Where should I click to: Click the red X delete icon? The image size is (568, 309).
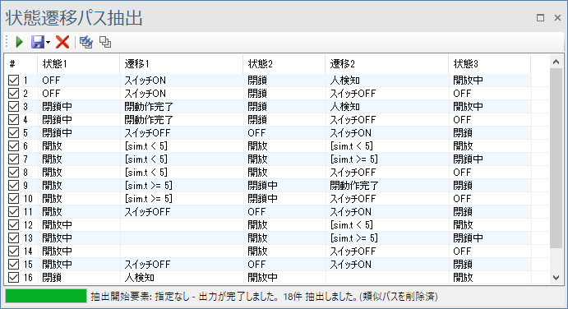(x=62, y=42)
